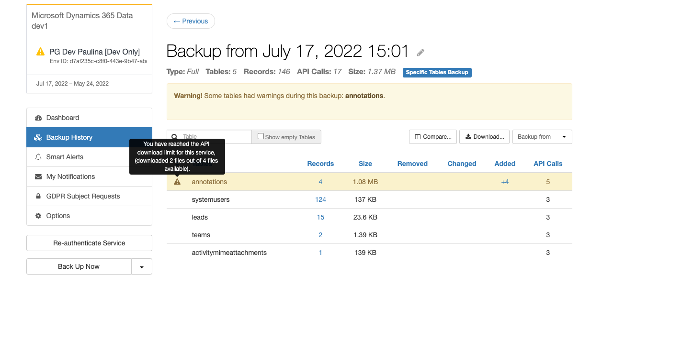The height and width of the screenshot is (342, 693).
Task: Click the warning triangle next to annotations
Action: 177,182
